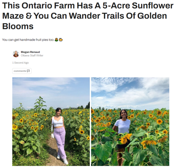Click the handmade fruit pies subtitle
Image resolution: width=175 pixels, height=168 pixels.
(x=28, y=40)
